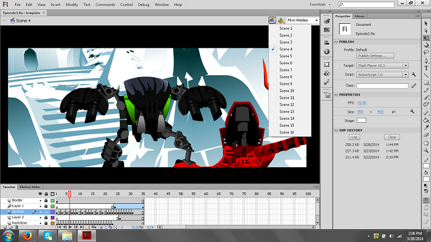Click the new layer icon

[x=4, y=227]
